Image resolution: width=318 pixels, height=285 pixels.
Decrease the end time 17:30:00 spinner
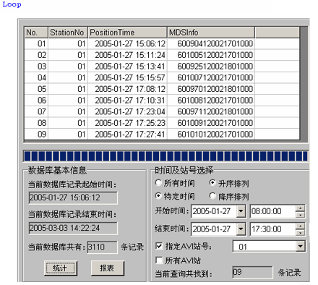point(300,232)
